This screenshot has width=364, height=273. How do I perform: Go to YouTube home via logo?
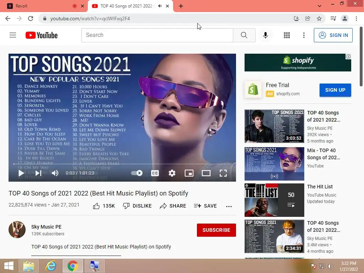point(42,35)
